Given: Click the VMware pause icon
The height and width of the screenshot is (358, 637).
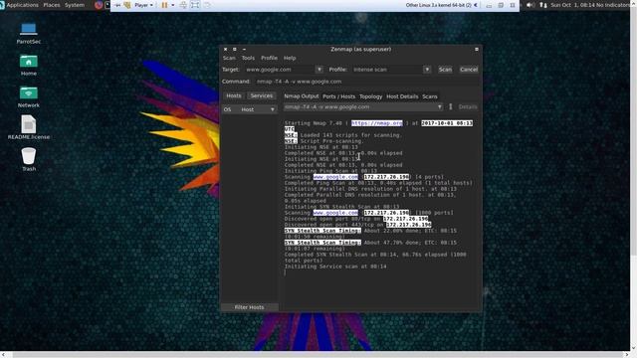Looking at the screenshot, I should coord(164,5).
